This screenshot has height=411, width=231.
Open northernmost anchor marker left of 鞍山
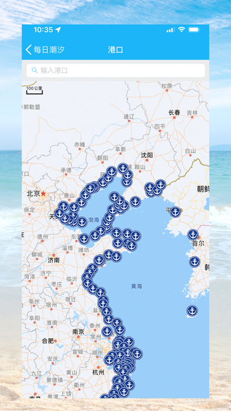click(x=123, y=168)
